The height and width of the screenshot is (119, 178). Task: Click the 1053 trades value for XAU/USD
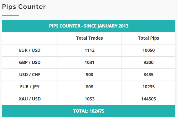[89, 99]
